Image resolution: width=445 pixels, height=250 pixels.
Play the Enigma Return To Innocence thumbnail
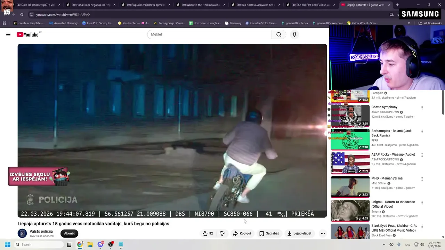[350, 210]
